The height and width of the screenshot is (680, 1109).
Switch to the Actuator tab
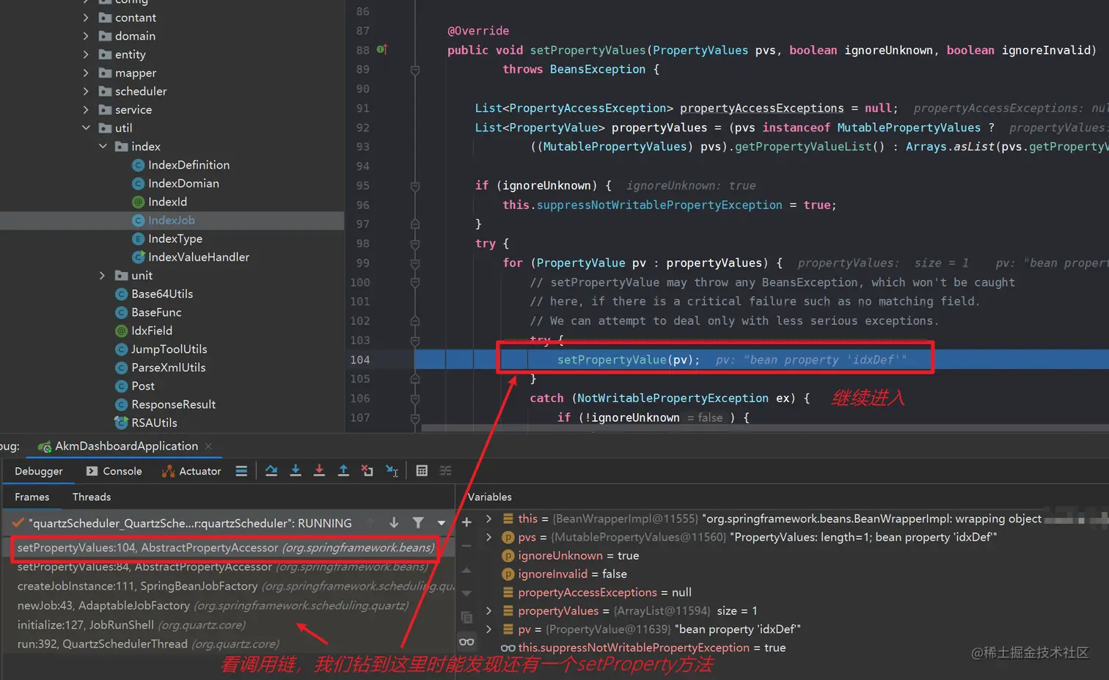(x=191, y=471)
